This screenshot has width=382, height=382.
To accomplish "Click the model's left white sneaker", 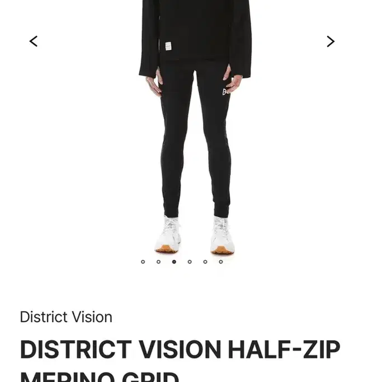I will (168, 234).
